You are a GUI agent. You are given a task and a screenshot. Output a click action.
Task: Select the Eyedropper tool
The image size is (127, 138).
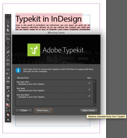8,91
